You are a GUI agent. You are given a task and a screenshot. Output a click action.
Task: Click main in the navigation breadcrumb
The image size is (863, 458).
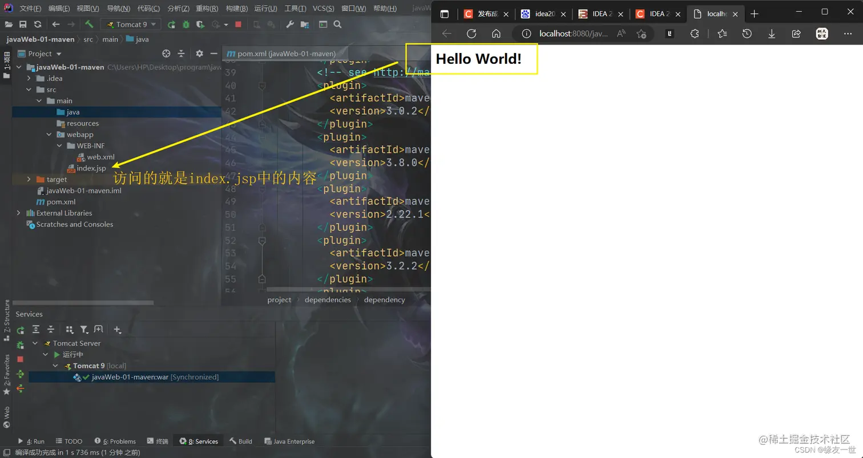click(x=110, y=39)
